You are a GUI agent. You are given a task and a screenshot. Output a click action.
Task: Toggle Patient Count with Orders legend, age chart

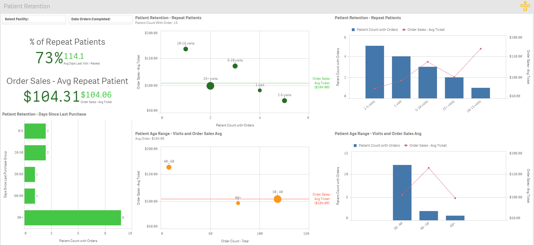(377, 146)
